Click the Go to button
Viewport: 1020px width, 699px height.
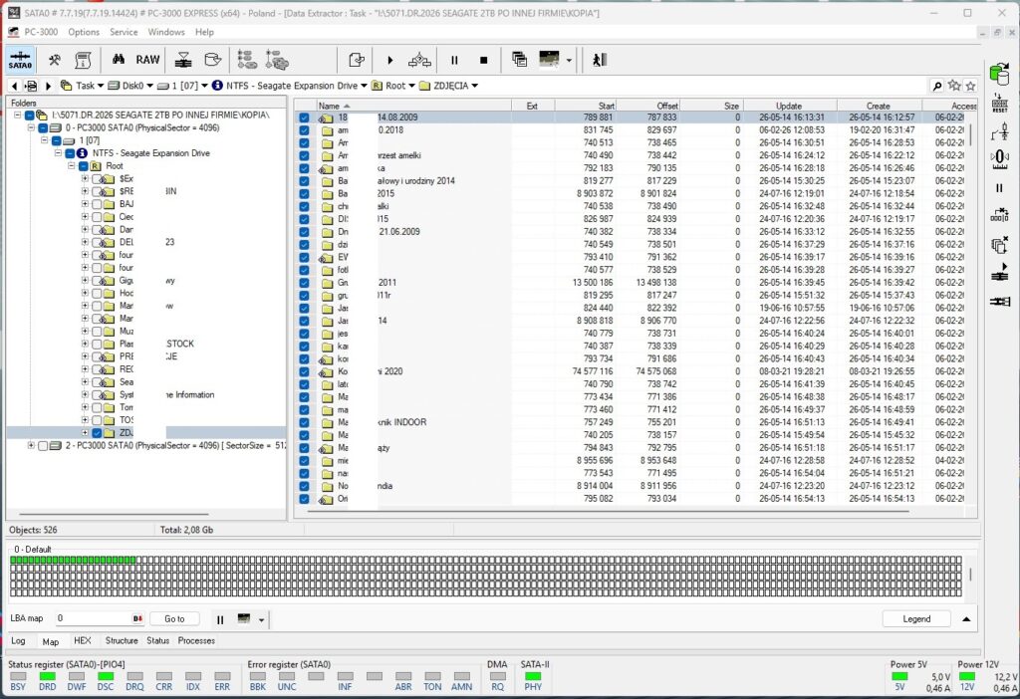click(174, 619)
